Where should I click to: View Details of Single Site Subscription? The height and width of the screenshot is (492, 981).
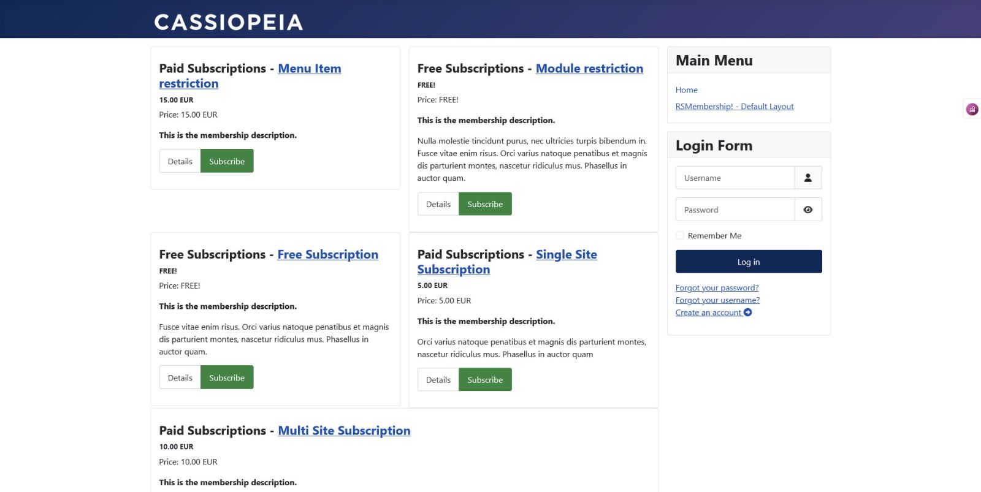pyautogui.click(x=438, y=380)
